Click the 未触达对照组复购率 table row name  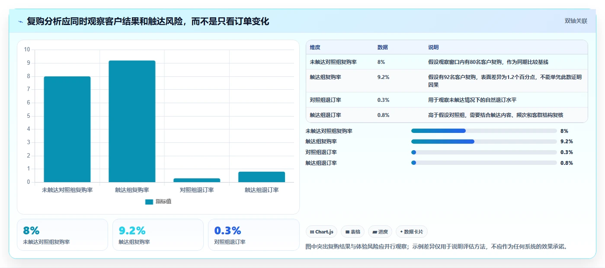pyautogui.click(x=333, y=62)
